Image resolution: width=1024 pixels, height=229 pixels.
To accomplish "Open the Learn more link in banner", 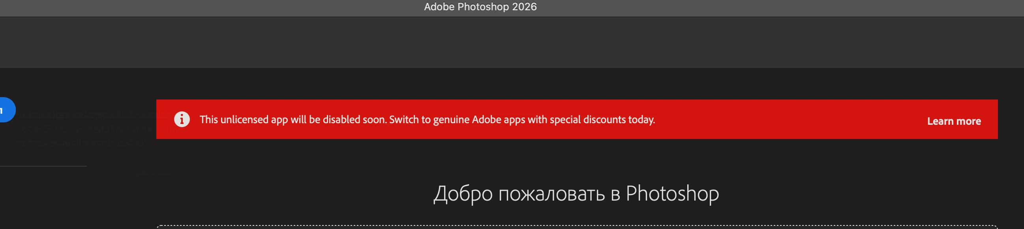I will point(954,121).
